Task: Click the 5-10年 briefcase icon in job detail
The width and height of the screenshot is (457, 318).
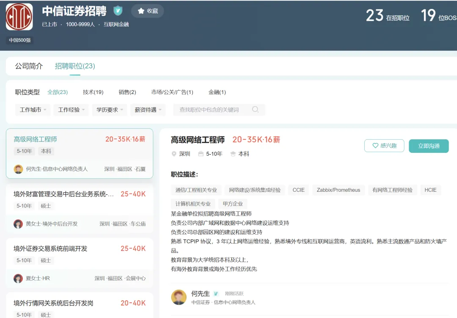Action: click(x=201, y=154)
